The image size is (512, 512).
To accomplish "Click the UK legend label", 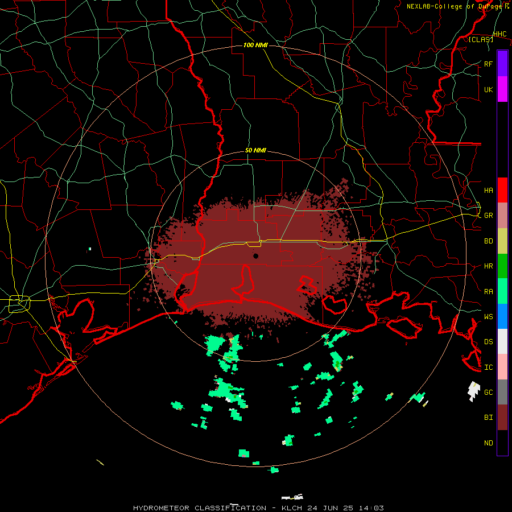I will click(488, 90).
